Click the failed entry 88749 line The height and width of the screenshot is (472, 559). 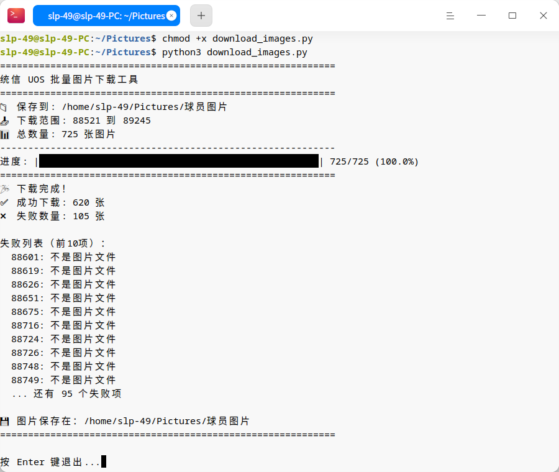pos(63,380)
